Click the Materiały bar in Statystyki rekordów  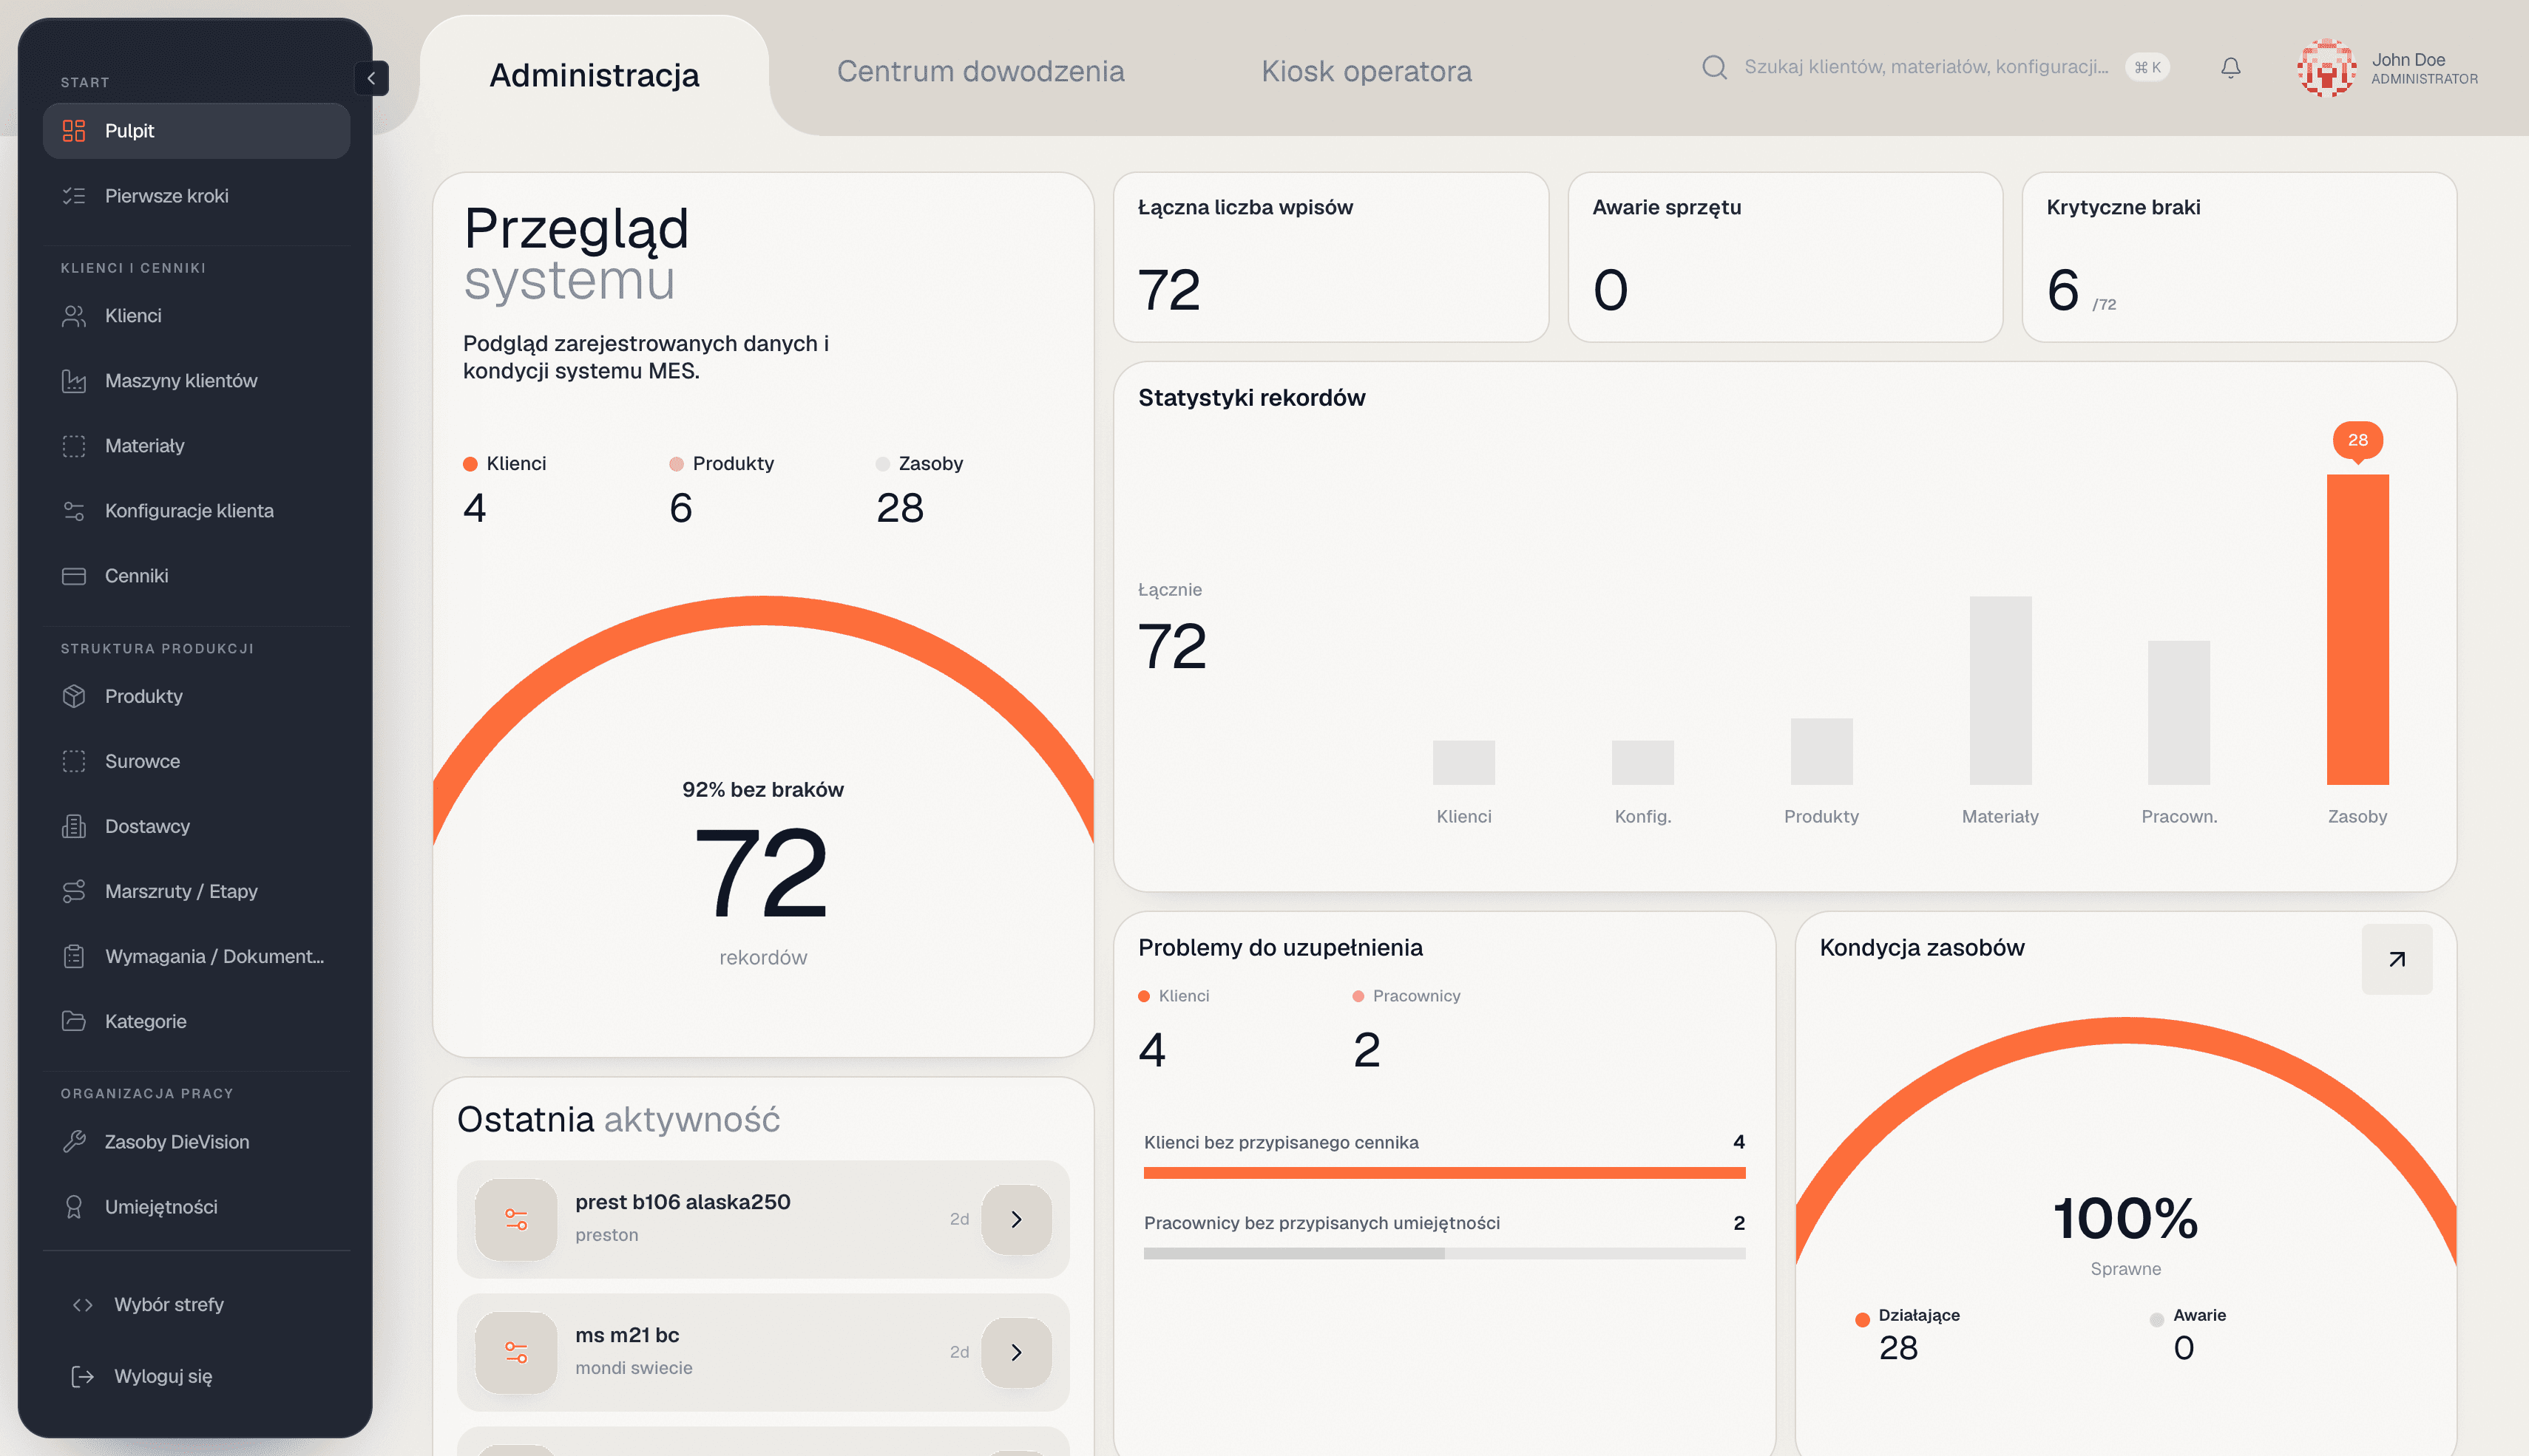pyautogui.click(x=2001, y=690)
